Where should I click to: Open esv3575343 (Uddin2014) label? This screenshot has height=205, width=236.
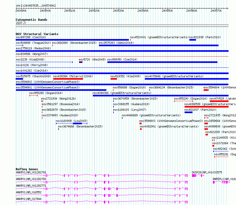pos(116,43)
